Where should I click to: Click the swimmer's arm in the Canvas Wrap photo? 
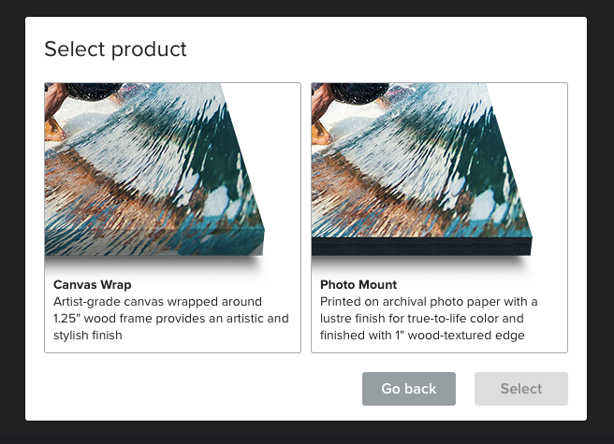pos(55,100)
